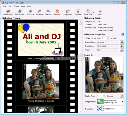The width and height of the screenshot is (127, 115).
Task: Demote the selected frame
Action: [48, 12]
